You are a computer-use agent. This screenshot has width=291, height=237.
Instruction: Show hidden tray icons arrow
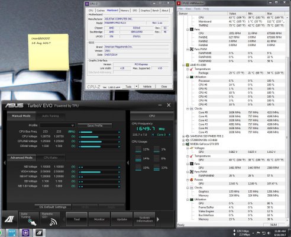[x=253, y=233]
